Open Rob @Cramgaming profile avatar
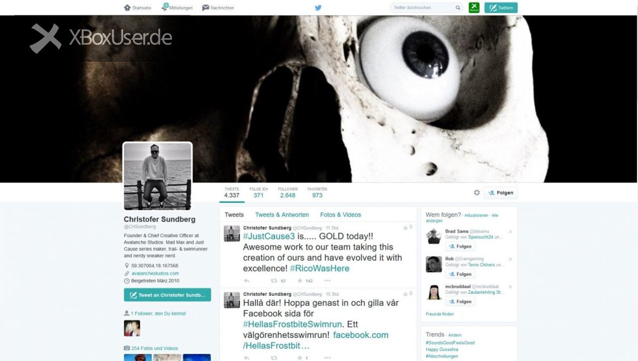The height and width of the screenshot is (361, 638). tap(434, 264)
